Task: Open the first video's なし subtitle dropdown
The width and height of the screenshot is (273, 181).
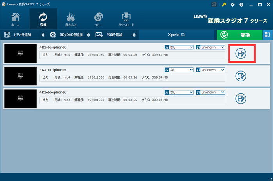Action: pyautogui.click(x=179, y=47)
